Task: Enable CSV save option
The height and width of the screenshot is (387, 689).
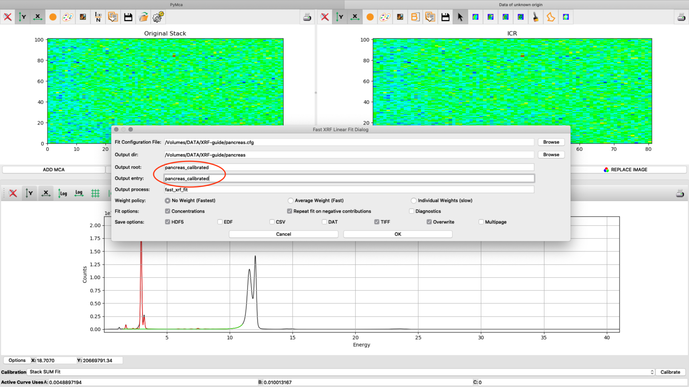Action: click(x=272, y=222)
